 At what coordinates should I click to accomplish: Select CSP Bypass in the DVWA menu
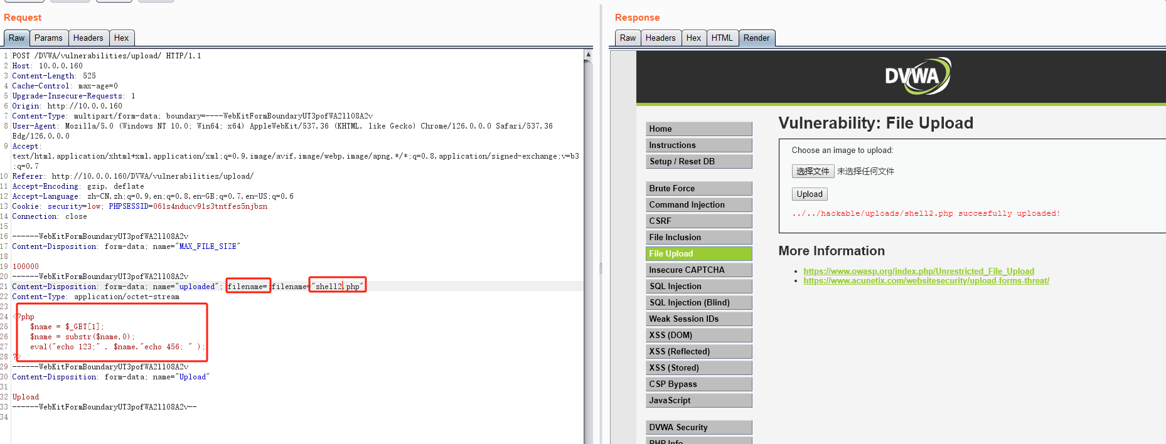[x=698, y=384]
